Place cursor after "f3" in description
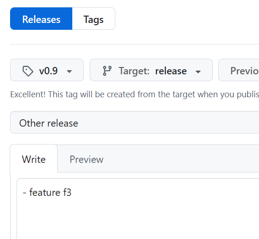259x239 pixels. [72, 193]
